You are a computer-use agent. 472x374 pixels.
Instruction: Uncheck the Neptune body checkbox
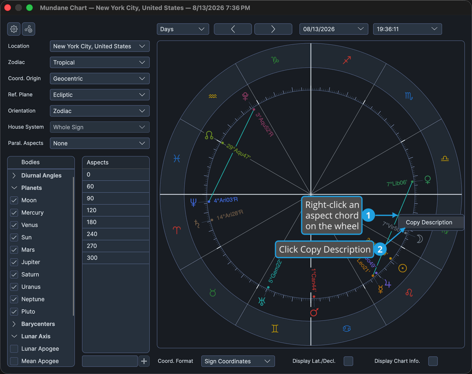(14, 299)
